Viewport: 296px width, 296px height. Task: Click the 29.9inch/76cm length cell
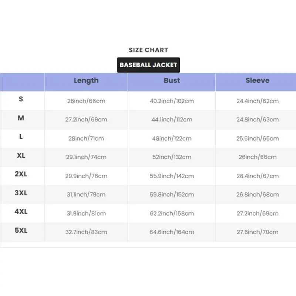point(86,176)
